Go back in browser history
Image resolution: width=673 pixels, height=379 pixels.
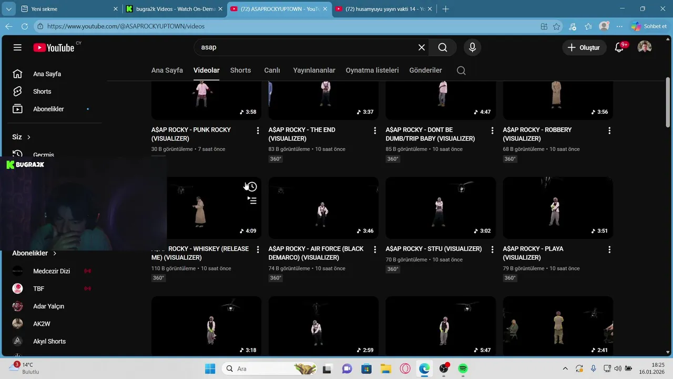pos(9,26)
